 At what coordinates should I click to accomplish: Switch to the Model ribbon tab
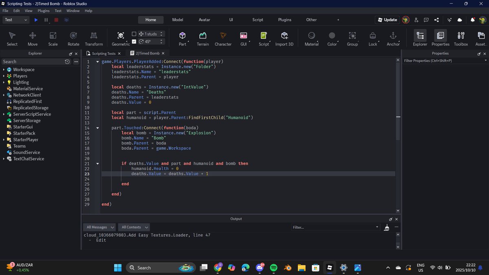(x=178, y=20)
